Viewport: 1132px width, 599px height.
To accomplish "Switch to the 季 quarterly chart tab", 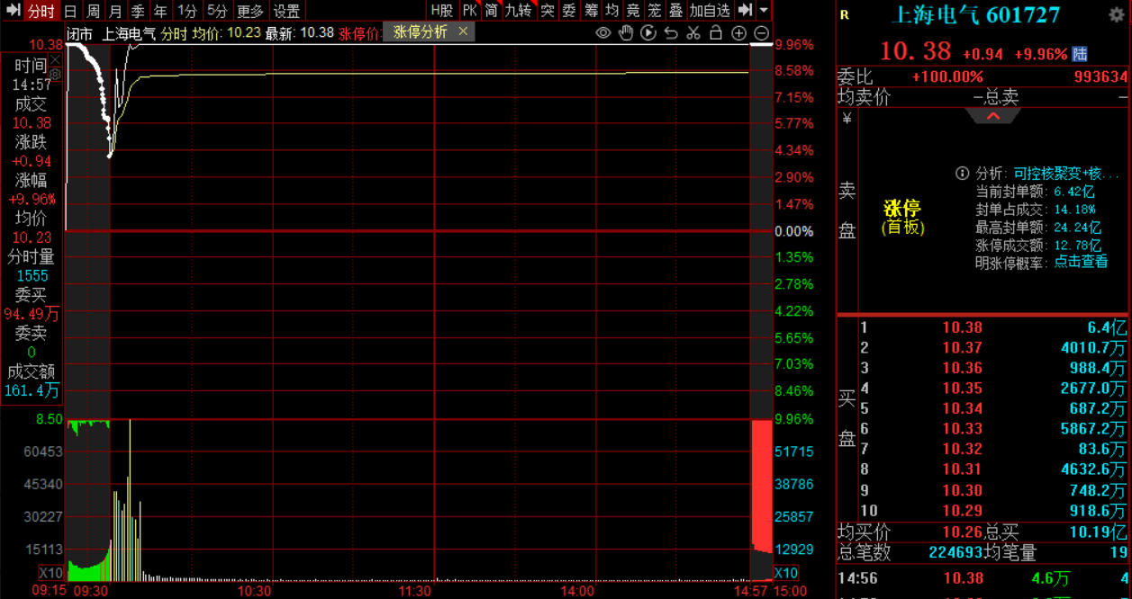I will pos(138,11).
